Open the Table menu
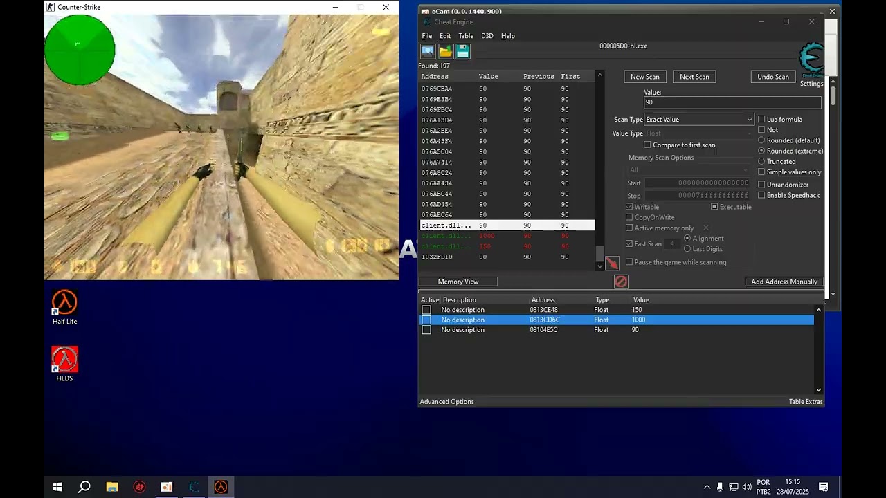Image resolution: width=886 pixels, height=498 pixels. click(x=466, y=36)
